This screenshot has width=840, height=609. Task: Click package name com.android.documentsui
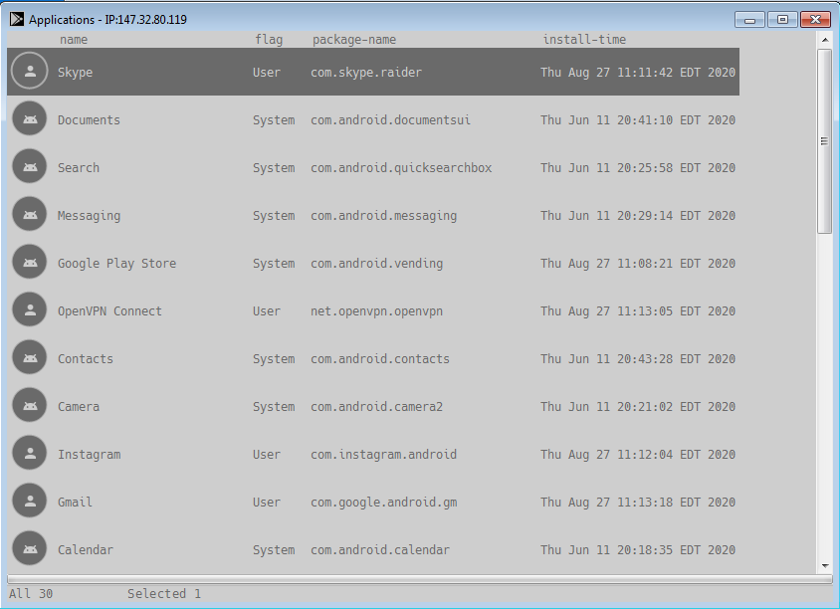tap(390, 120)
